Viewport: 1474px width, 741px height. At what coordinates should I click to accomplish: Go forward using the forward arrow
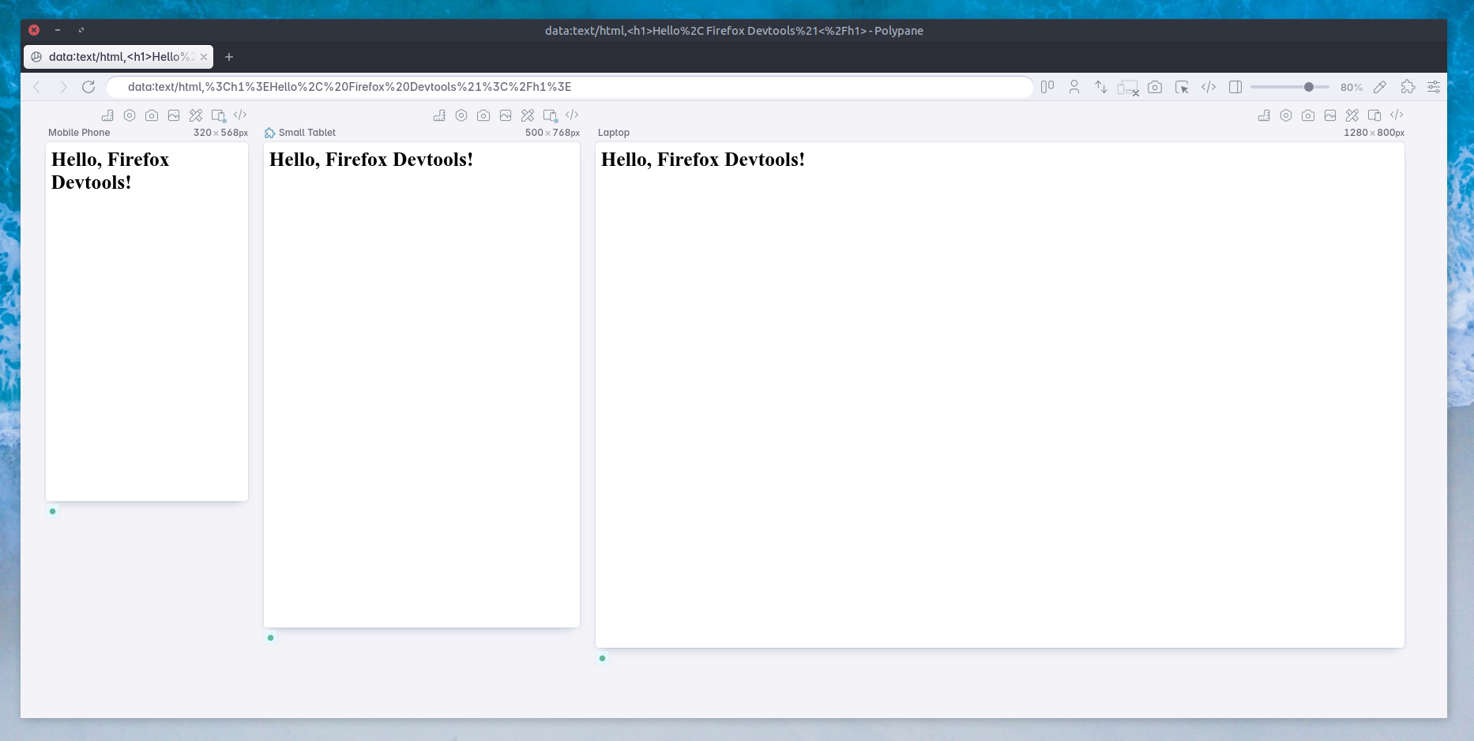[x=63, y=87]
